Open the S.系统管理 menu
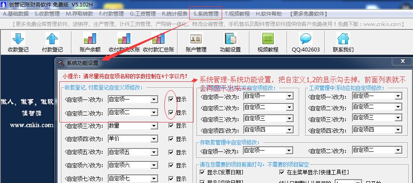 [206, 13]
